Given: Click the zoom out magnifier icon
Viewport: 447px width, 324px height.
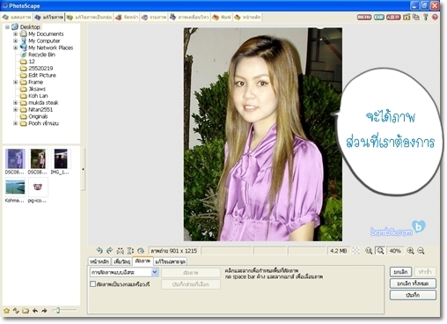Looking at the screenshot, I should coord(421,251).
